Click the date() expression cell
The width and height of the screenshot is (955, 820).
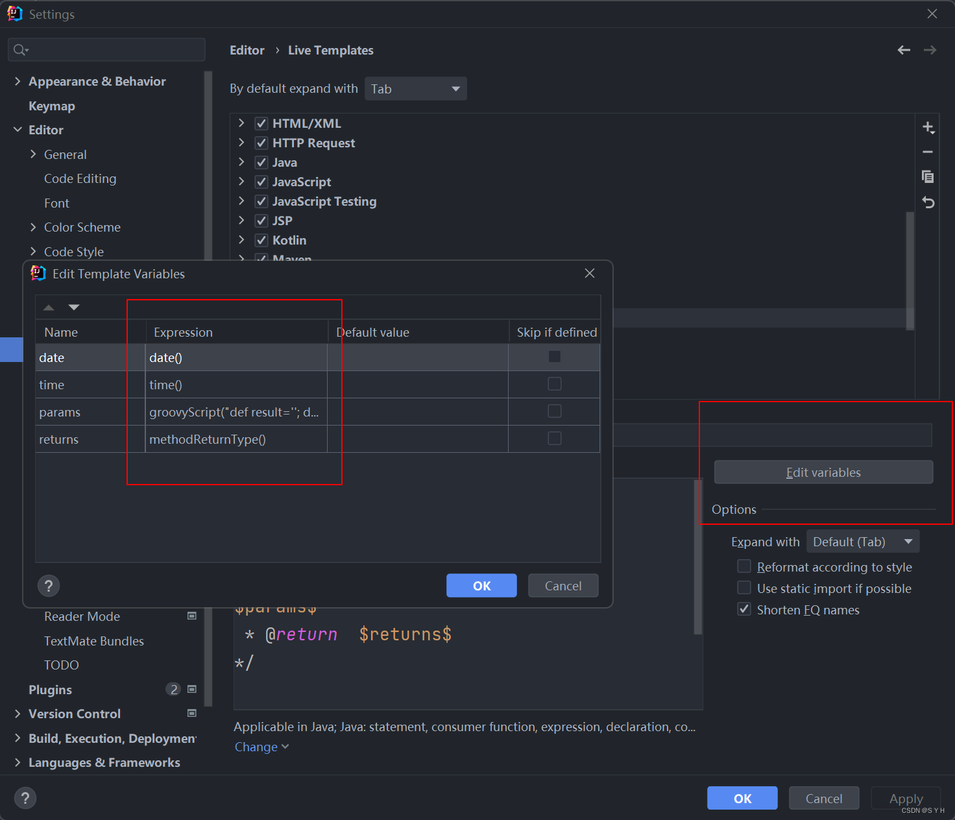236,357
